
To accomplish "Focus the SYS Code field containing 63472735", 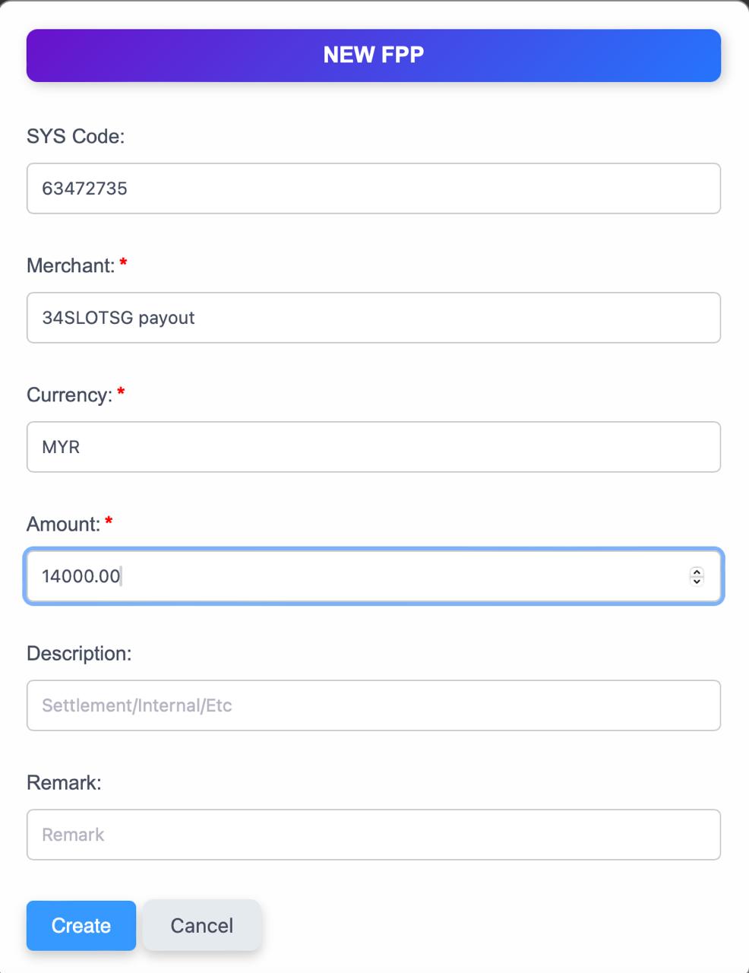I will coord(373,189).
